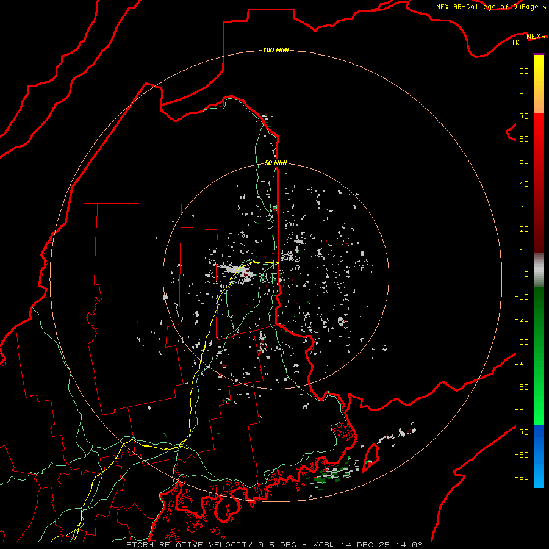Click the -60 scale value
Screen dimensions: 549x549
click(522, 410)
